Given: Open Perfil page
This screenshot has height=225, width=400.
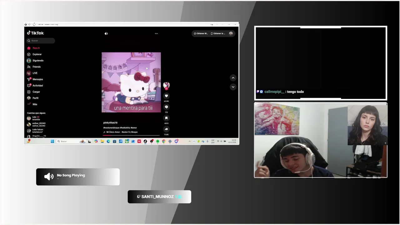Looking at the screenshot, I should pyautogui.click(x=33, y=98).
